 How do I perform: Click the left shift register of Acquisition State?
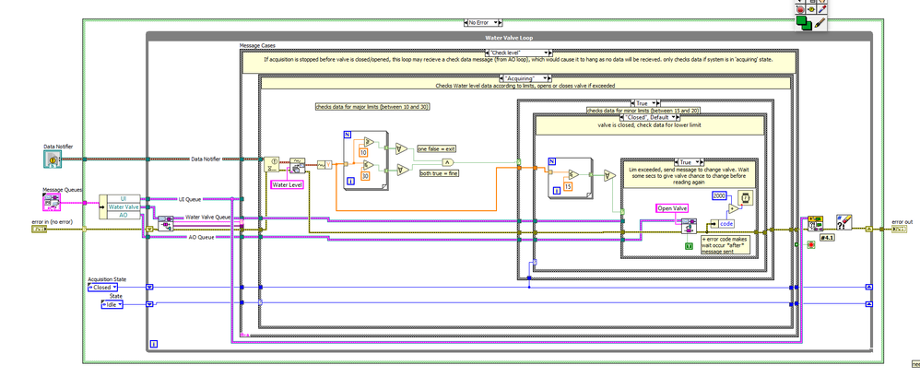[x=149, y=287]
